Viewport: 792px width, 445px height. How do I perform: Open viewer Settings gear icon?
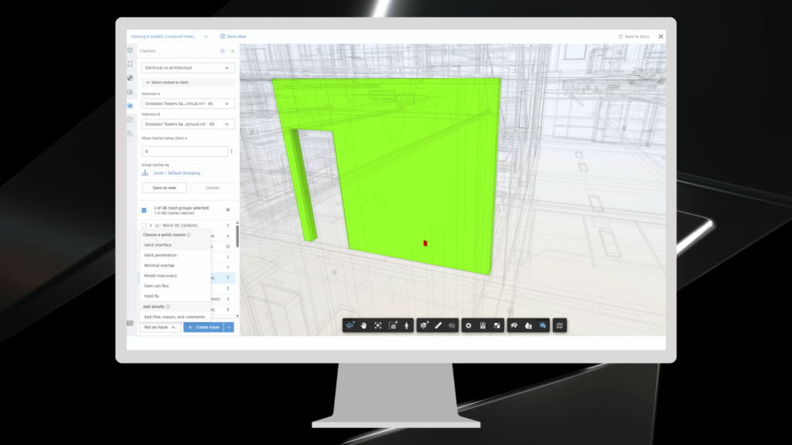point(468,326)
